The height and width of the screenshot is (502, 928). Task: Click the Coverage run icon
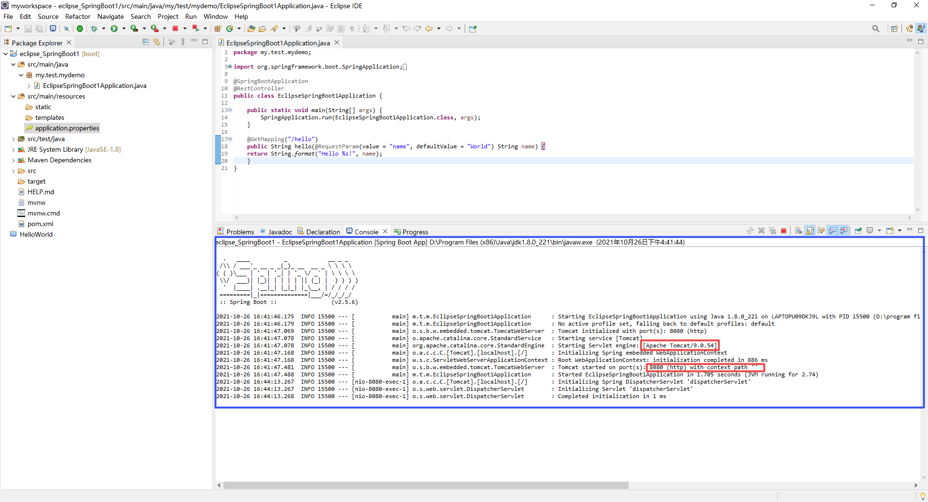134,29
